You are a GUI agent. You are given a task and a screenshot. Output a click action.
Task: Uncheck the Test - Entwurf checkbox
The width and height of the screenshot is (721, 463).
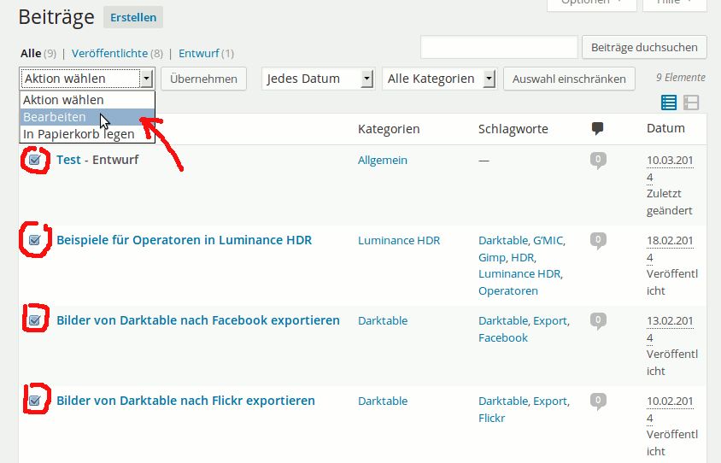[x=34, y=160]
